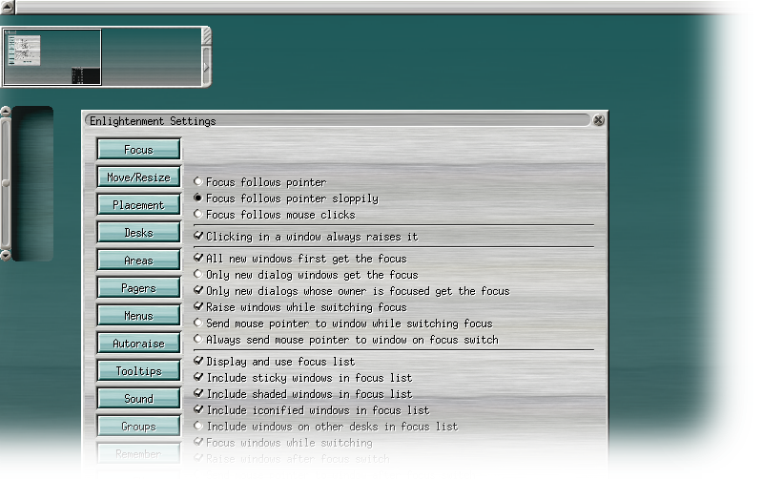Toggle Include iconified windows in focus list
This screenshot has height=501, width=763.
pyautogui.click(x=312, y=410)
